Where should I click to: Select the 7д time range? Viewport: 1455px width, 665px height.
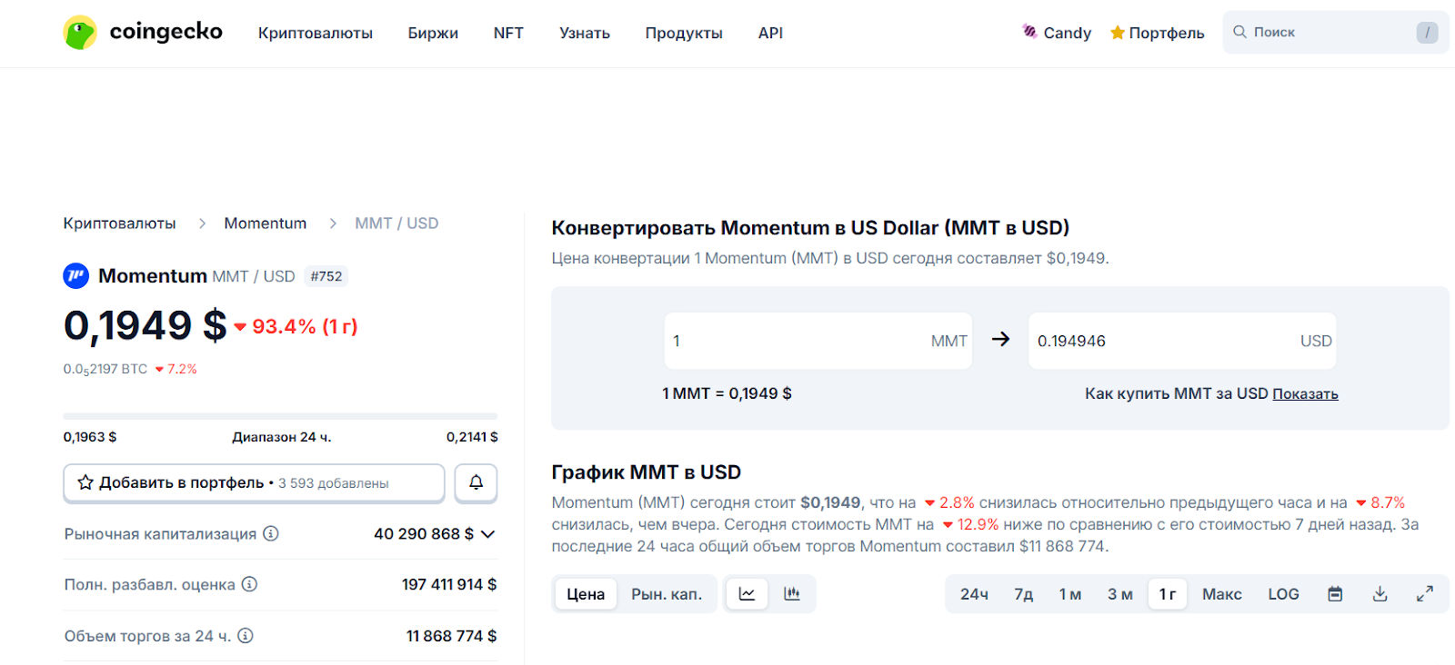(1024, 594)
